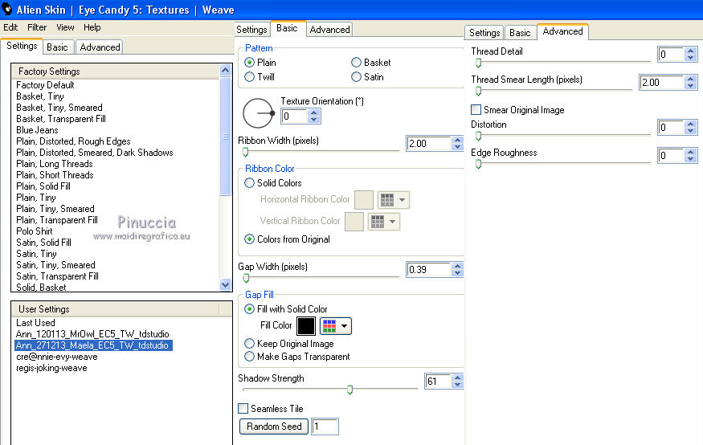Screen dimensions: 703x445
Task: Click the Horizontal Ribbon Color swatch
Action: (364, 200)
